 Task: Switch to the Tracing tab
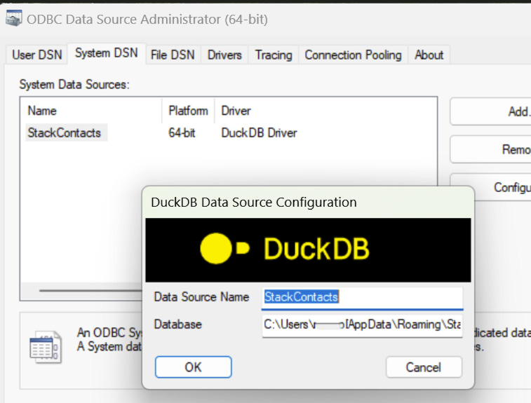pyautogui.click(x=274, y=55)
